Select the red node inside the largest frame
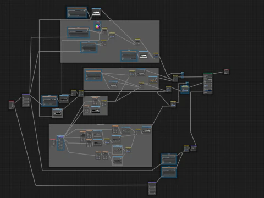 pos(53,143)
